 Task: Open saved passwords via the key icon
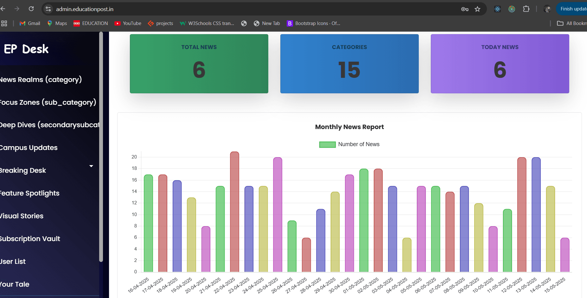465,9
